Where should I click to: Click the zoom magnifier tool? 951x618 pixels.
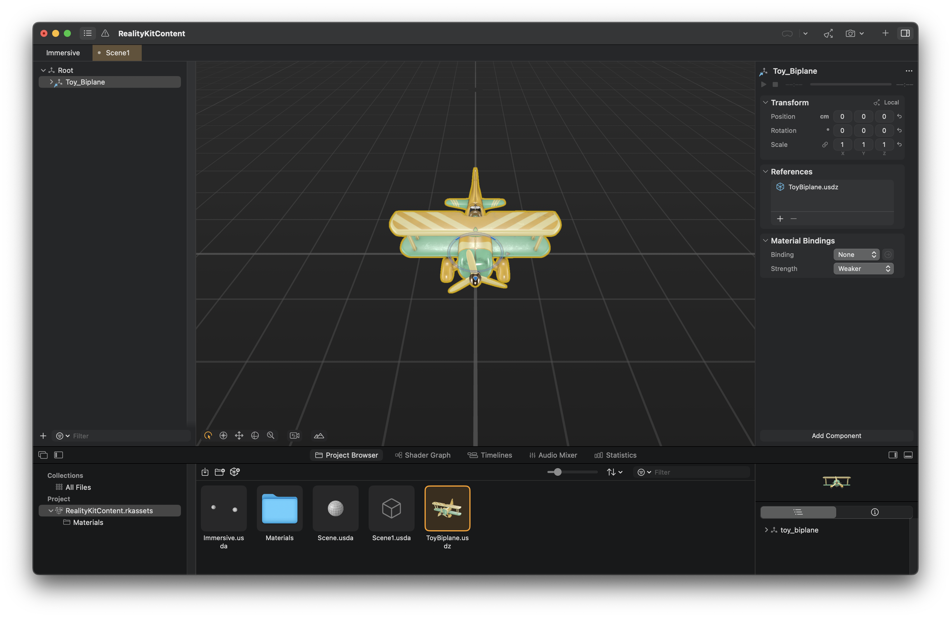[x=271, y=435]
